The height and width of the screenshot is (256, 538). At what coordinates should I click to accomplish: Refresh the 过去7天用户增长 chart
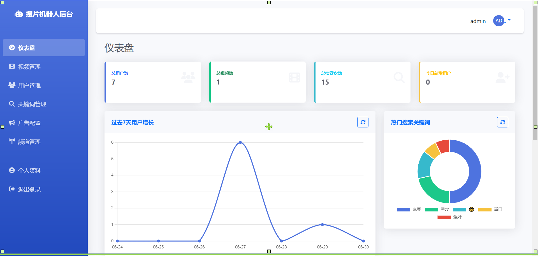tap(363, 122)
